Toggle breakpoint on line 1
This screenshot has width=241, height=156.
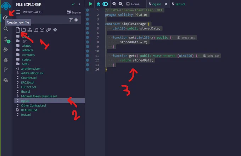click(x=88, y=10)
